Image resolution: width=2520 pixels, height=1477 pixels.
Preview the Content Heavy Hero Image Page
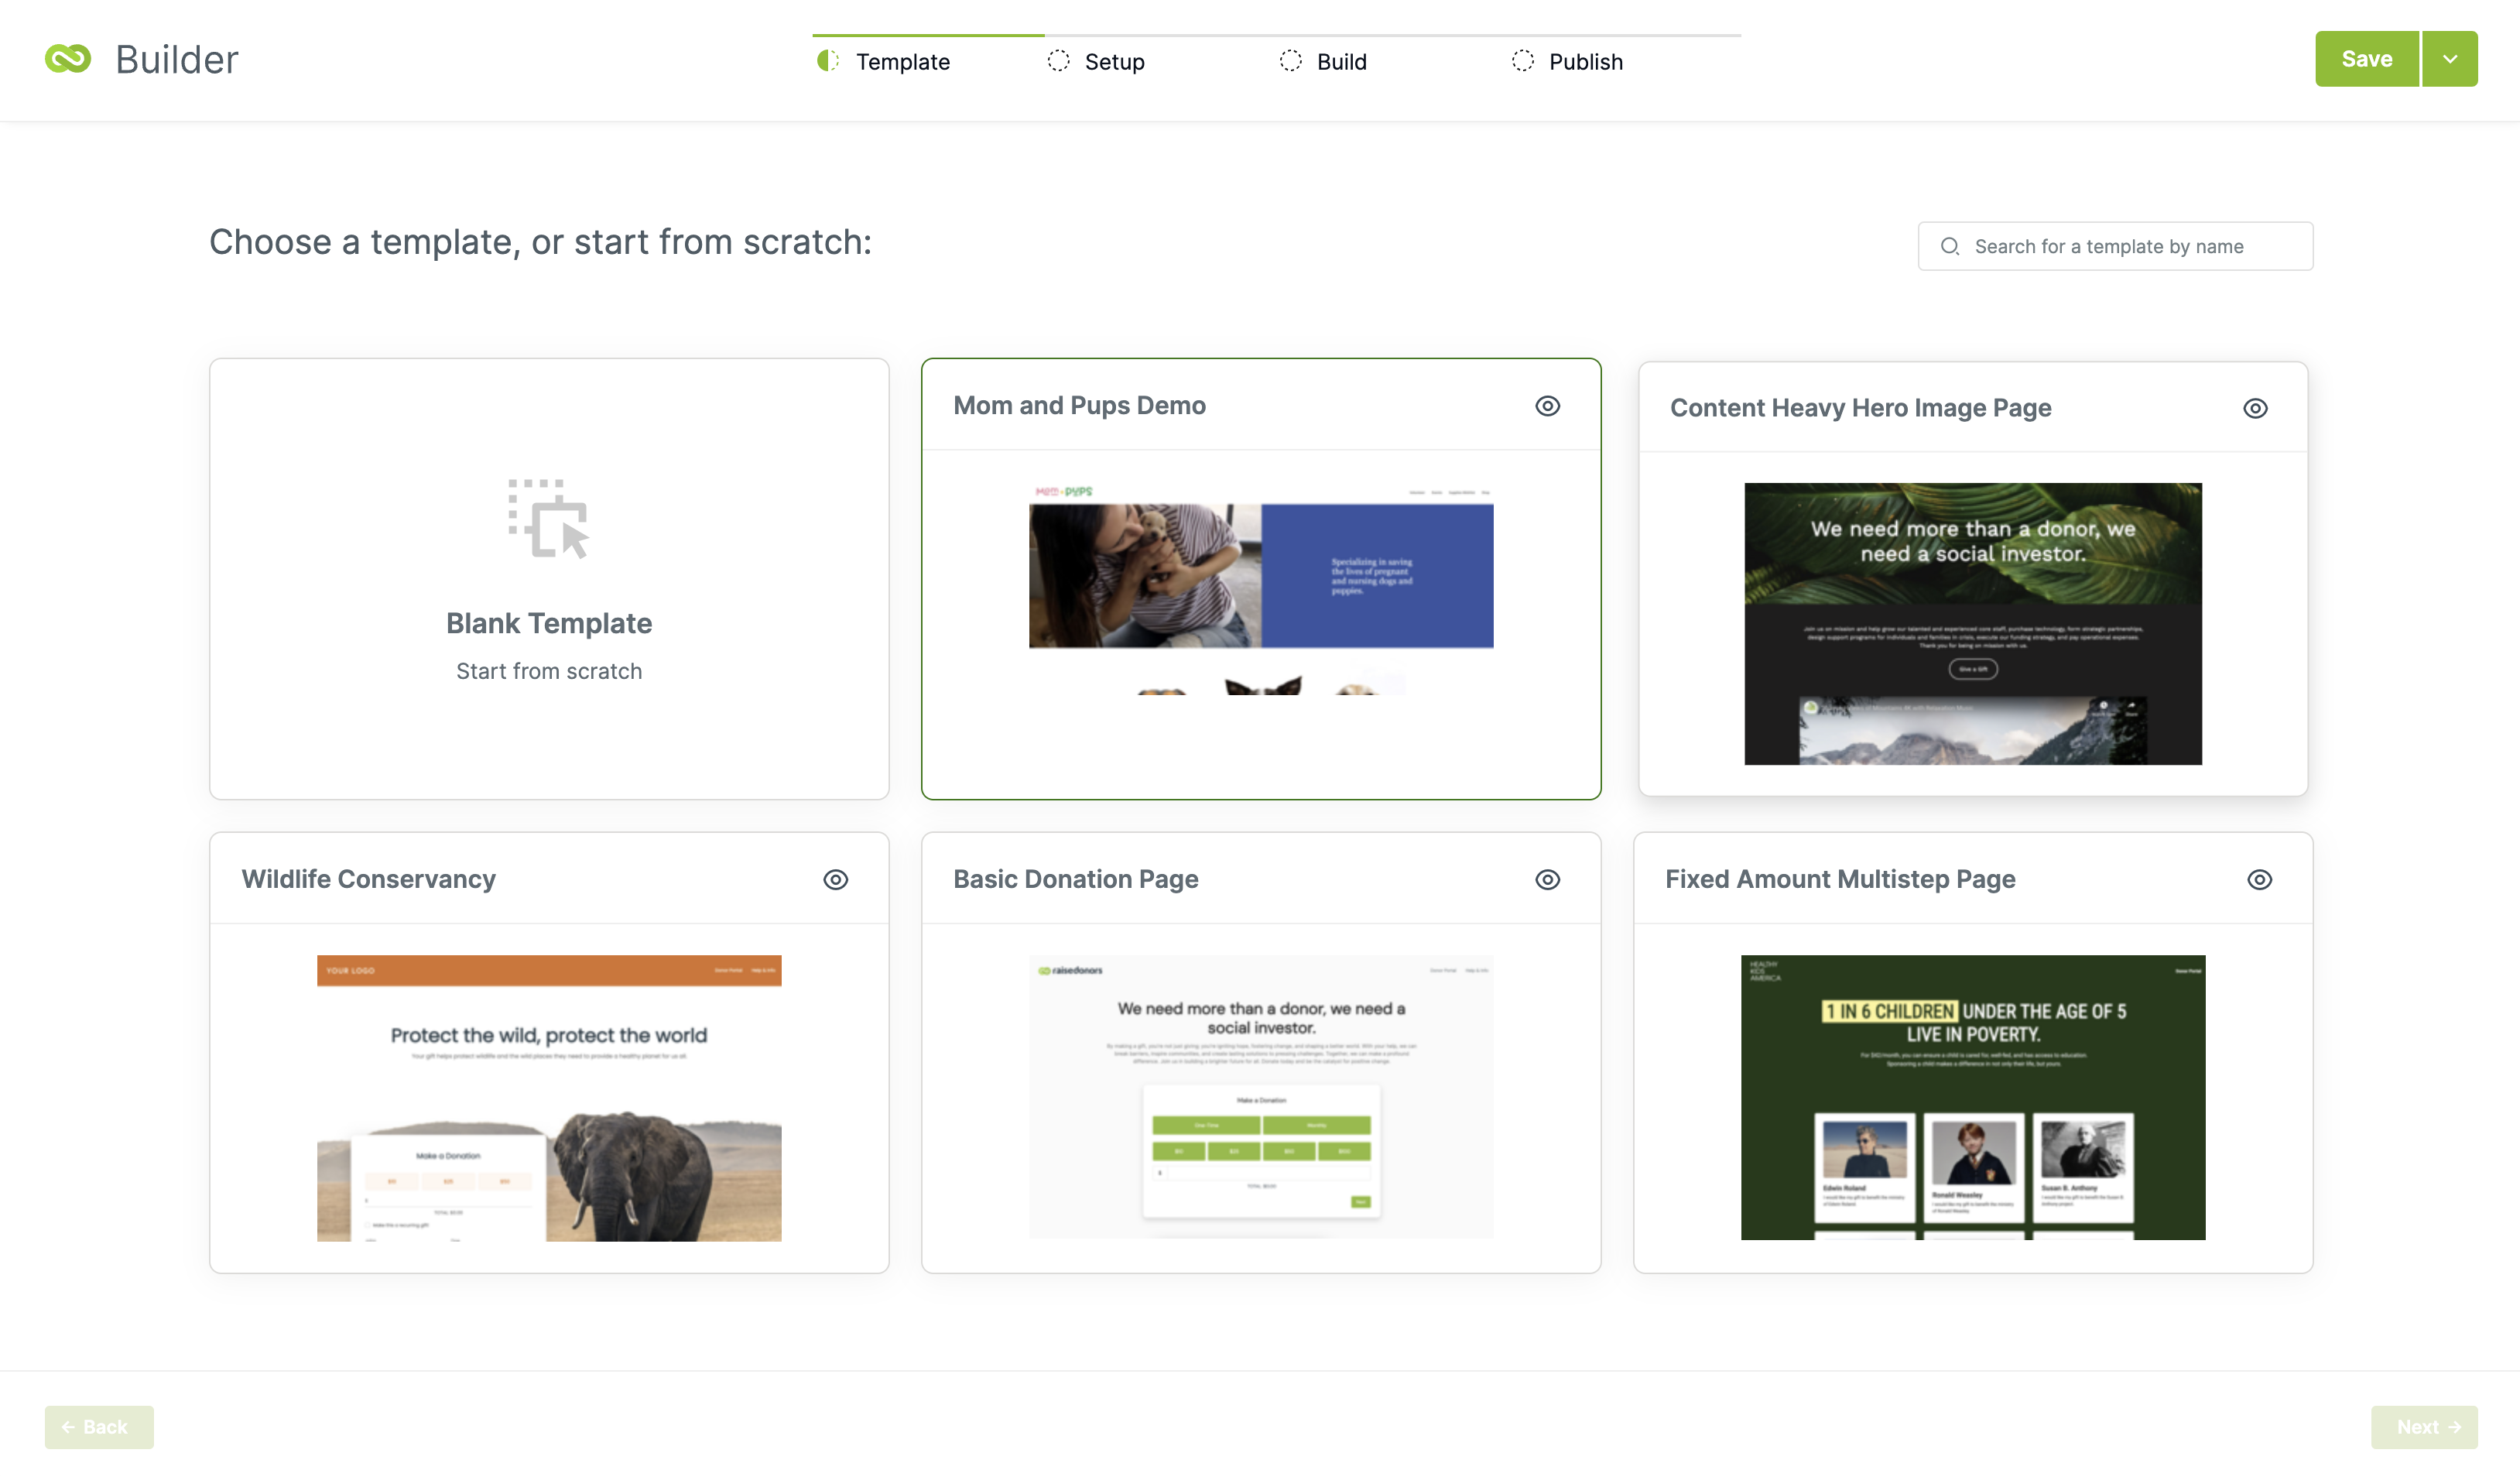[2255, 408]
